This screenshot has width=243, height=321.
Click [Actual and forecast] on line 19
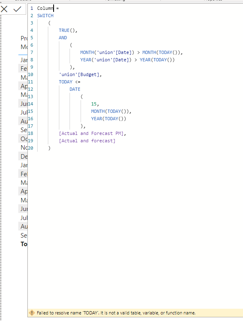click(x=87, y=141)
